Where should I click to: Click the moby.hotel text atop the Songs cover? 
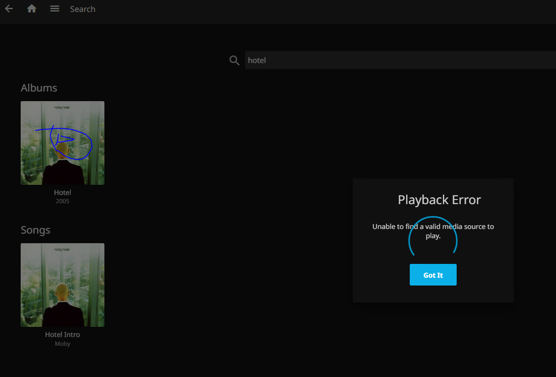pos(62,249)
